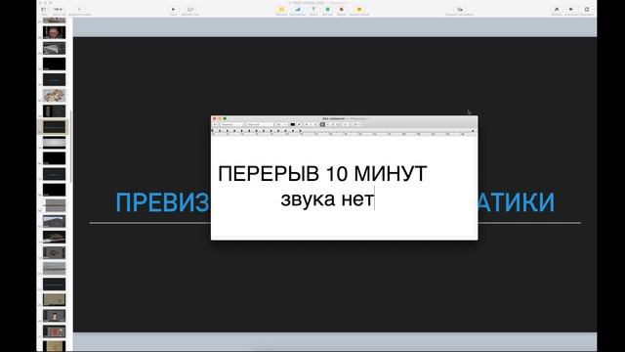Open TextEdit list bullets dropdown
The width and height of the screenshot is (625, 352).
click(355, 124)
